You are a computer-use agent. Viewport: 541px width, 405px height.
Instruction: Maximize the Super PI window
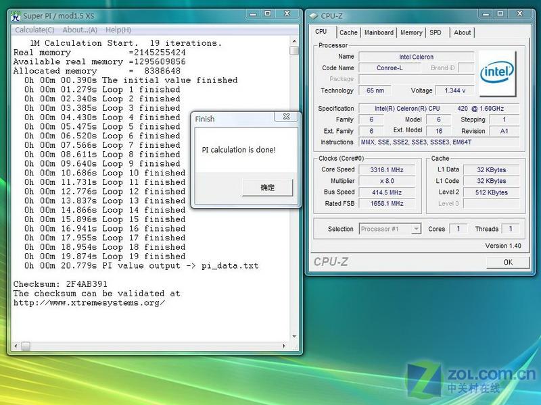click(267, 13)
